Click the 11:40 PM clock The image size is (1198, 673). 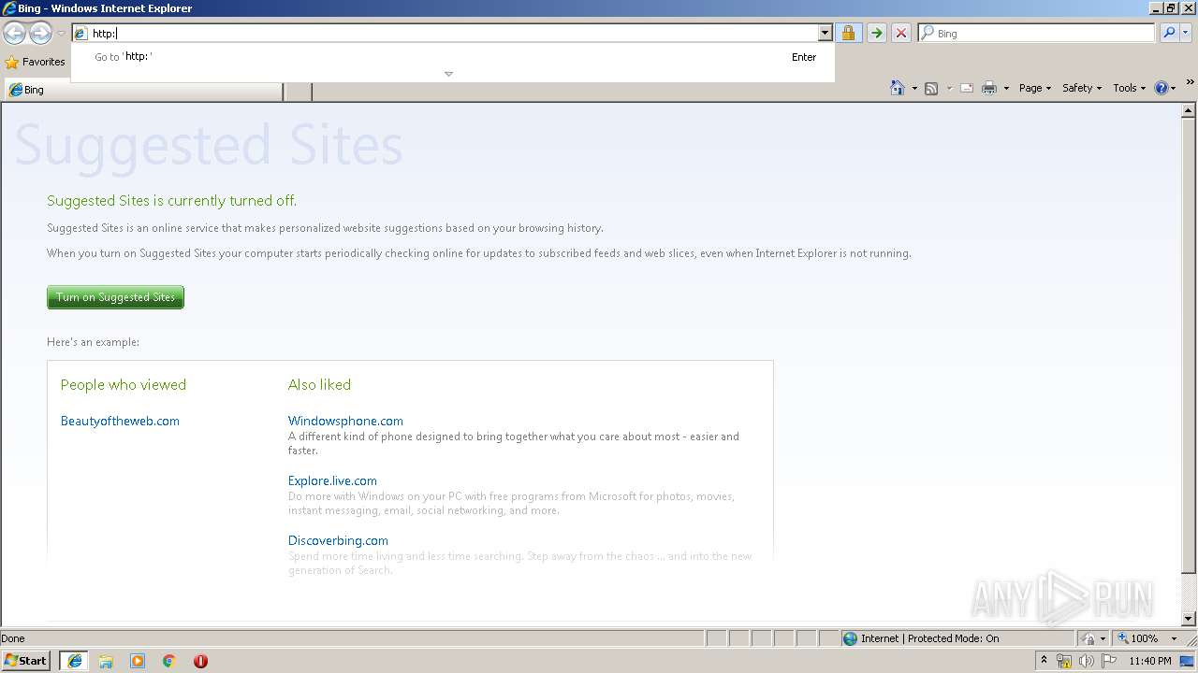pos(1150,661)
